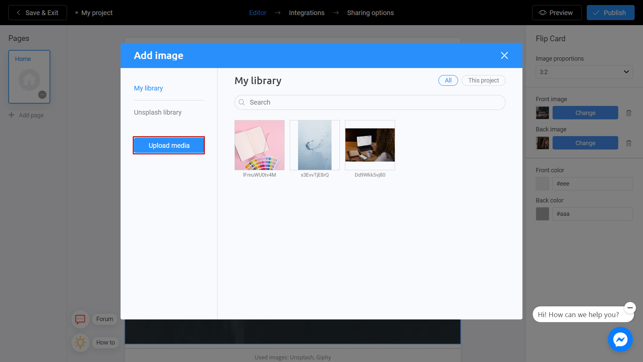
Task: Remove the Back image via the trash icon
Action: pyautogui.click(x=629, y=143)
